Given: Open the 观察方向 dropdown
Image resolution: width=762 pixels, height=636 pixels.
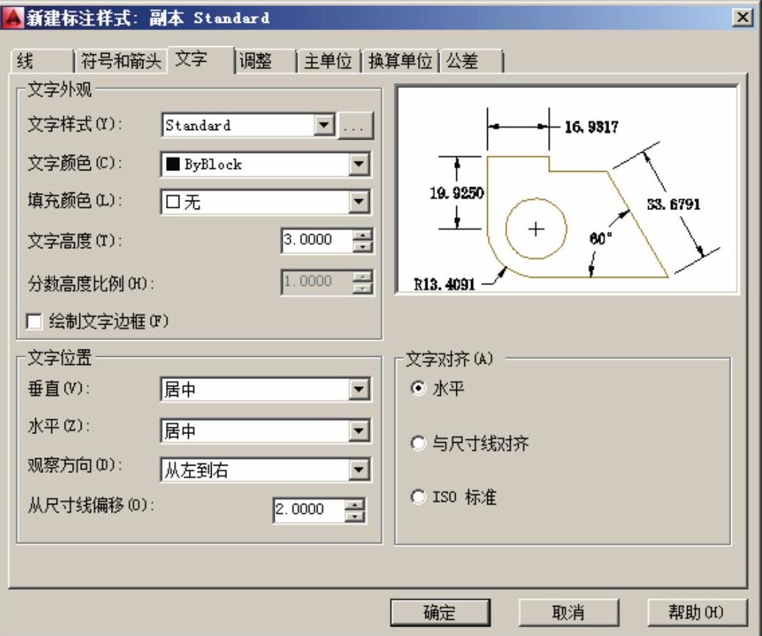Looking at the screenshot, I should click(x=358, y=469).
